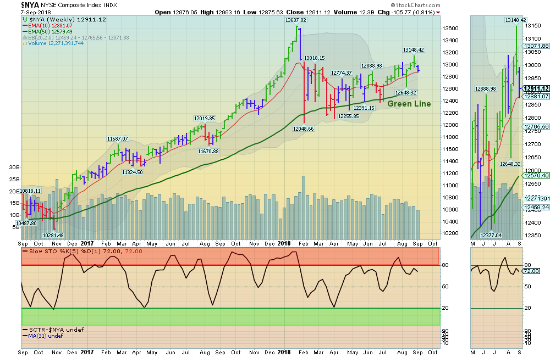
Task: Click the Slow STO %K(5) %D(1) legend
Action: (82, 251)
